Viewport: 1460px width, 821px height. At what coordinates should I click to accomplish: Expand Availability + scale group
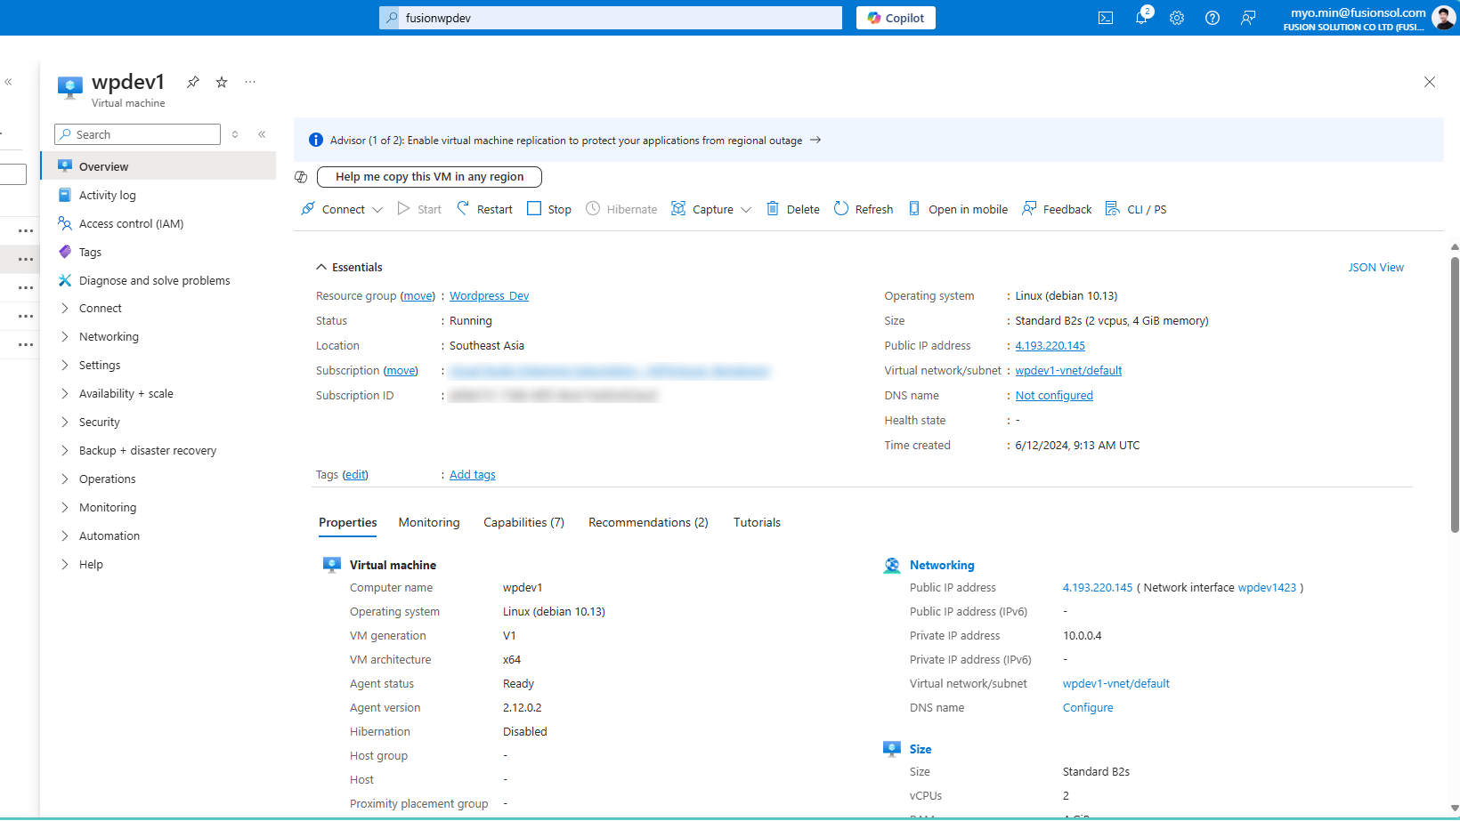point(65,393)
